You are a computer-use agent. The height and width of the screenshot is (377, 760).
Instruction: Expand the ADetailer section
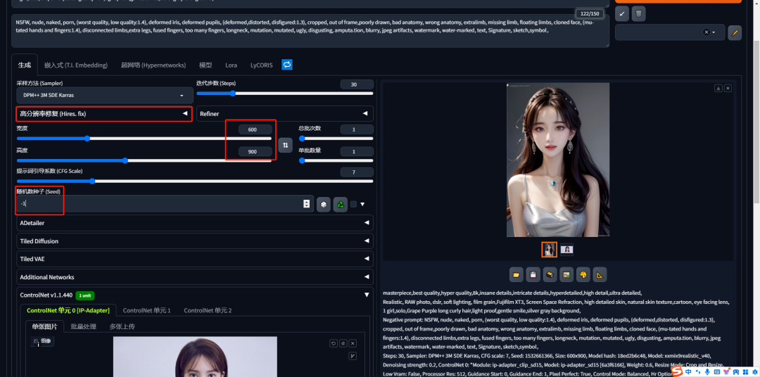coord(195,223)
